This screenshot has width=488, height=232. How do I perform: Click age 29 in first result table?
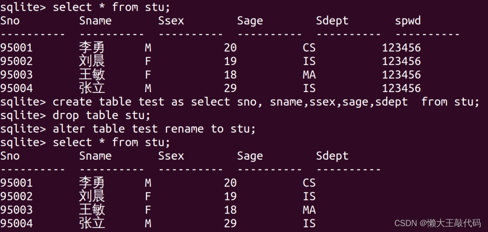(x=230, y=88)
